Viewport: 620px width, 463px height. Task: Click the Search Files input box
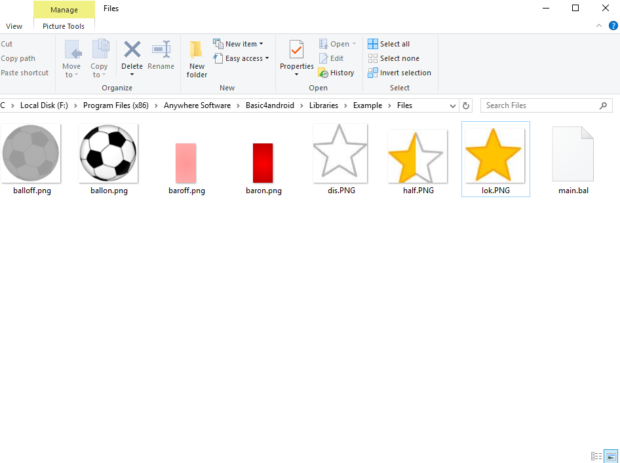539,105
